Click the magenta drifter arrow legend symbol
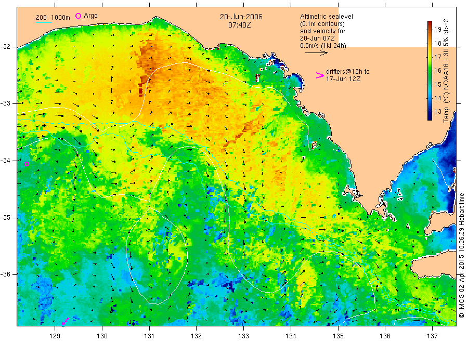Viewport: 468px width, 343px height. point(320,75)
